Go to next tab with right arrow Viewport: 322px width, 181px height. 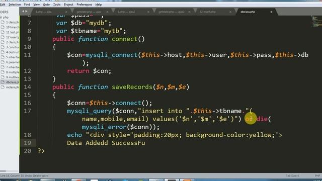(x=26, y=11)
